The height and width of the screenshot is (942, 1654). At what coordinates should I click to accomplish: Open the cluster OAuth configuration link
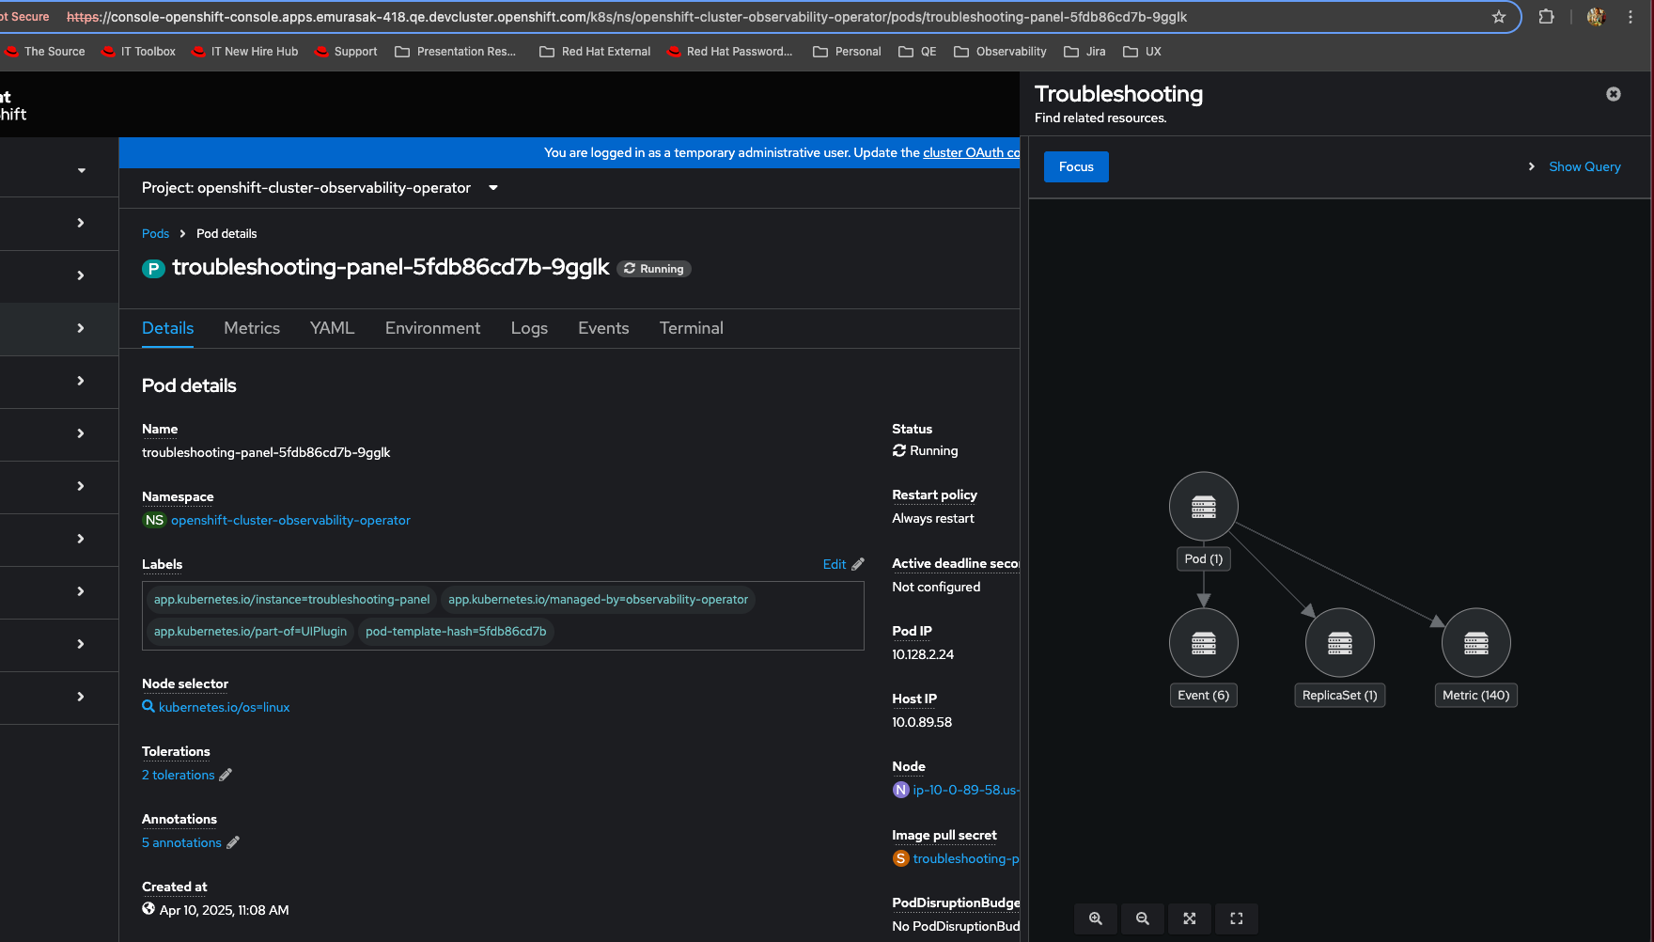coord(971,152)
